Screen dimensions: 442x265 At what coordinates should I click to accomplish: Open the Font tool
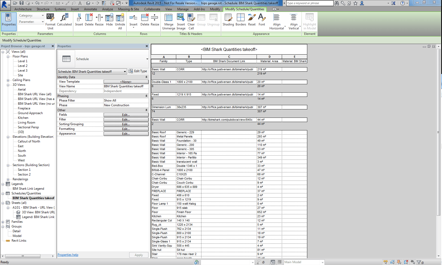[x=262, y=20]
